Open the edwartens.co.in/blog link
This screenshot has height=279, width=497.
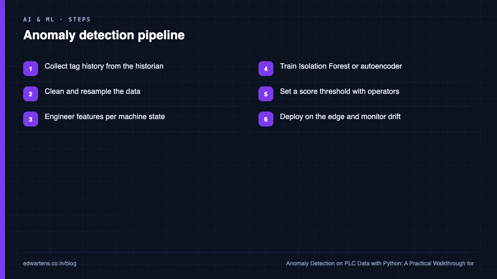(x=50, y=263)
